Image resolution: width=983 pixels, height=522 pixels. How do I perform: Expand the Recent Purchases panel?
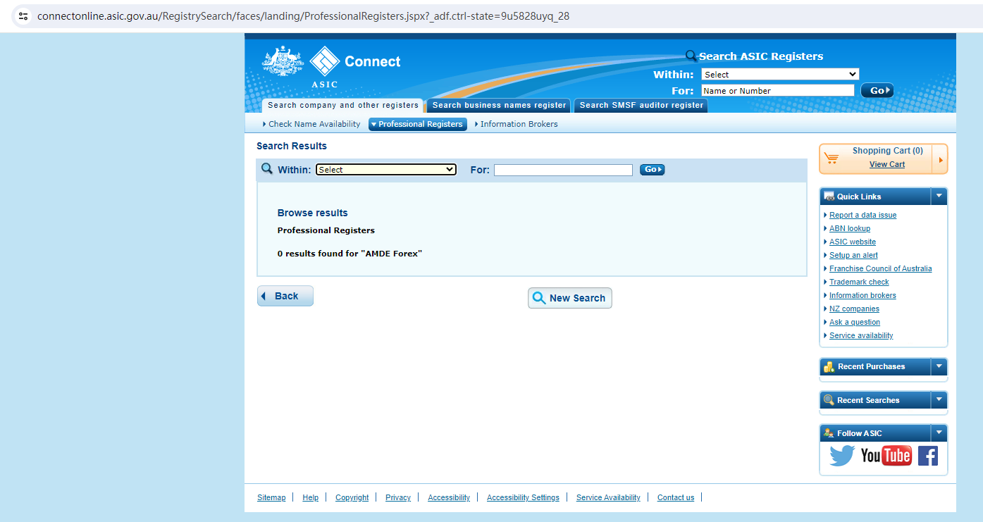pyautogui.click(x=939, y=366)
